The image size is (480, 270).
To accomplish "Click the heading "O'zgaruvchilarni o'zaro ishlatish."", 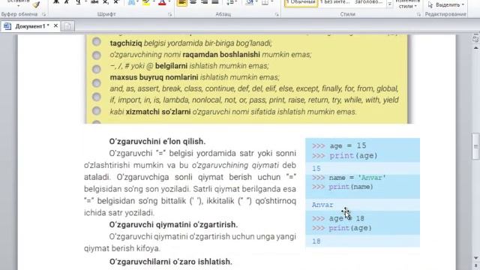I will coord(170,262).
